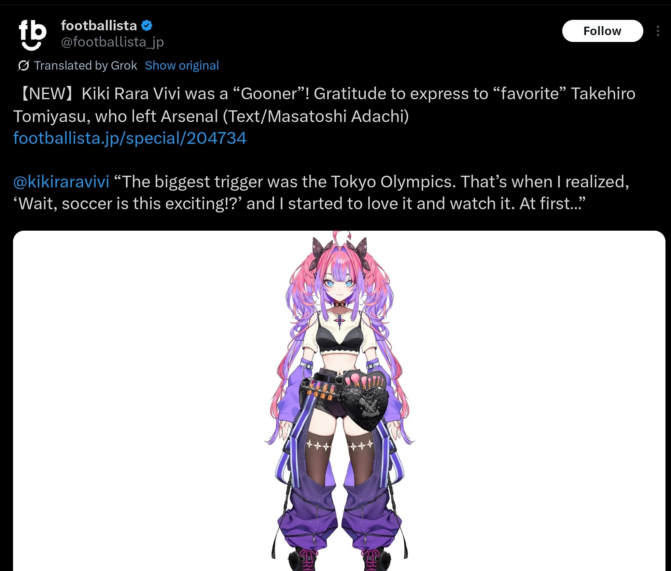Click the purple baggy pants in the illustration

click(x=339, y=517)
